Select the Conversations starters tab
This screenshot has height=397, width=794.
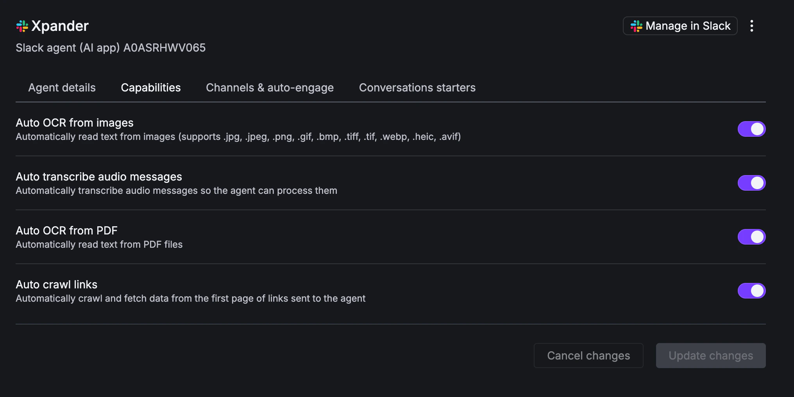pyautogui.click(x=417, y=88)
